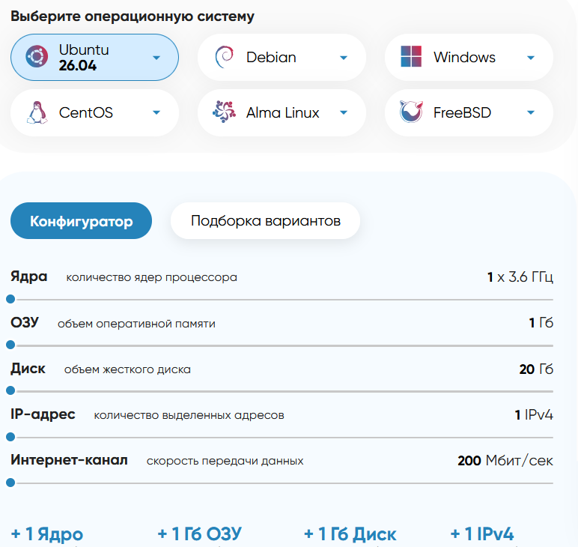Click the IP-адрес slider handle
Screen dimensions: 578x547
pyautogui.click(x=10, y=437)
